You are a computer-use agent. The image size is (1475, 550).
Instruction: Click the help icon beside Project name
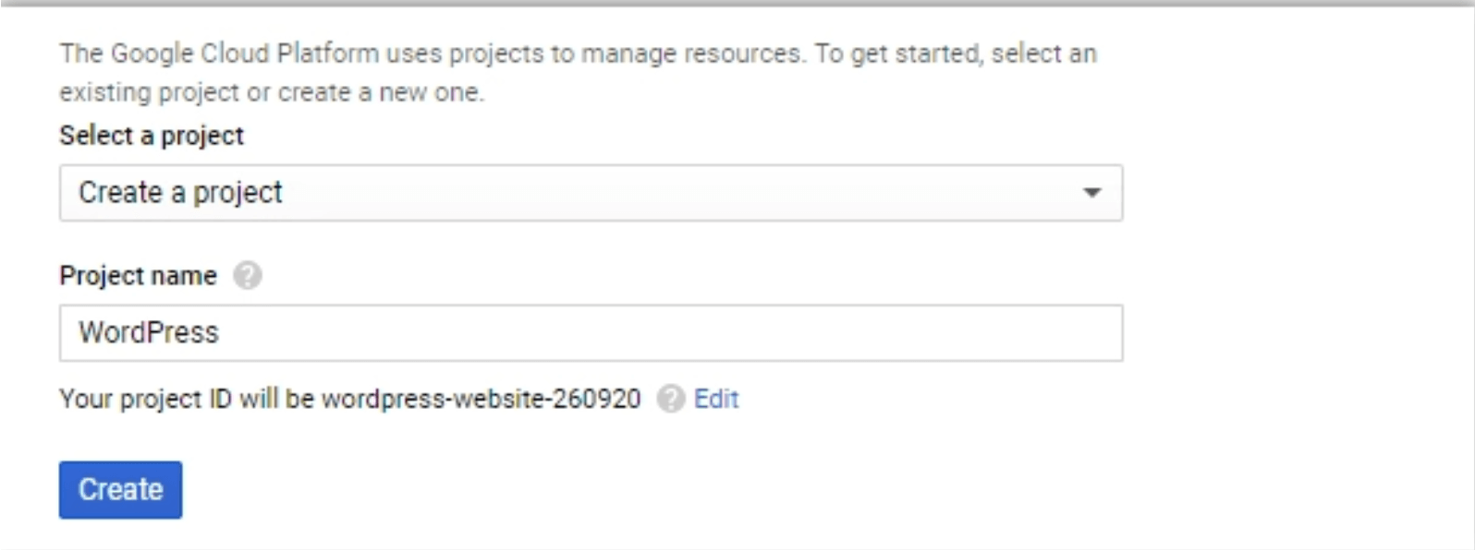(247, 275)
